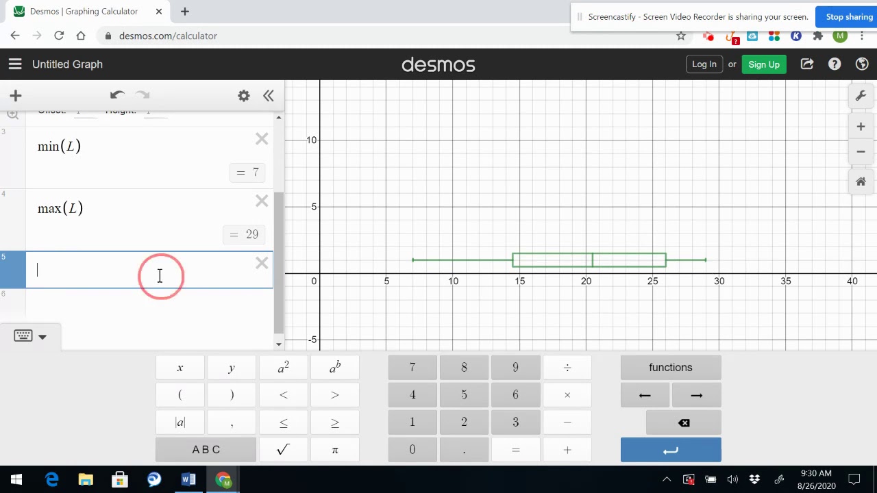This screenshot has height=493, width=877.
Task: Open the Desmos help menu
Action: click(835, 64)
